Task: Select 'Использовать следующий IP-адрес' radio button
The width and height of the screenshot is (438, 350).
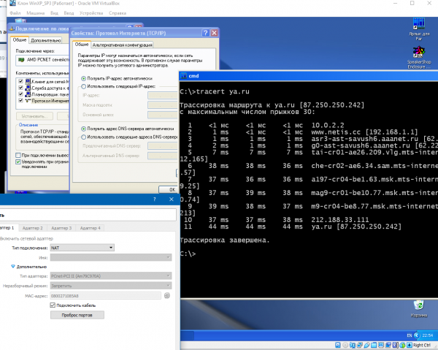Action: pyautogui.click(x=82, y=85)
